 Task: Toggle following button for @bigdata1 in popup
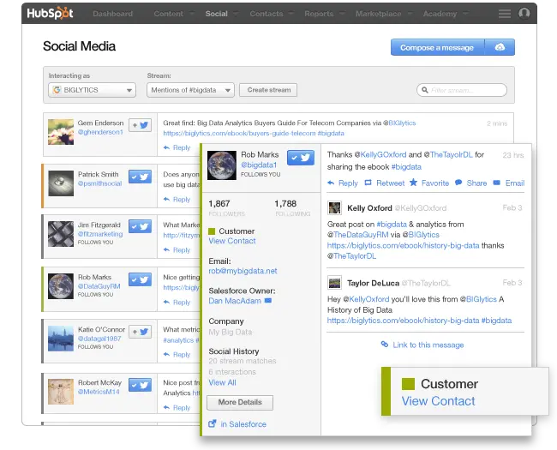301,158
